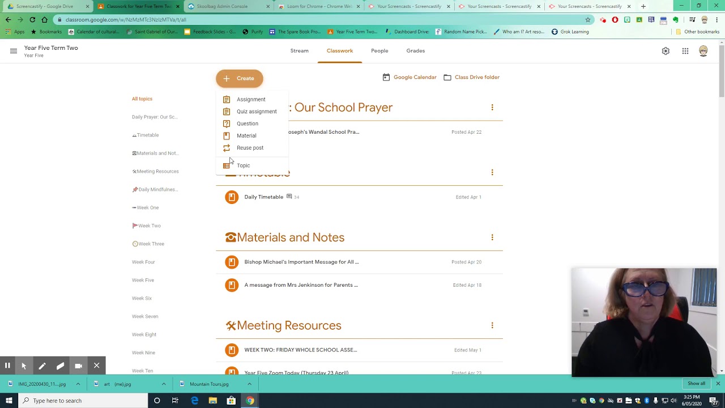Select Daily Mindfulness topic in sidebar
The width and height of the screenshot is (725, 408).
tap(155, 189)
